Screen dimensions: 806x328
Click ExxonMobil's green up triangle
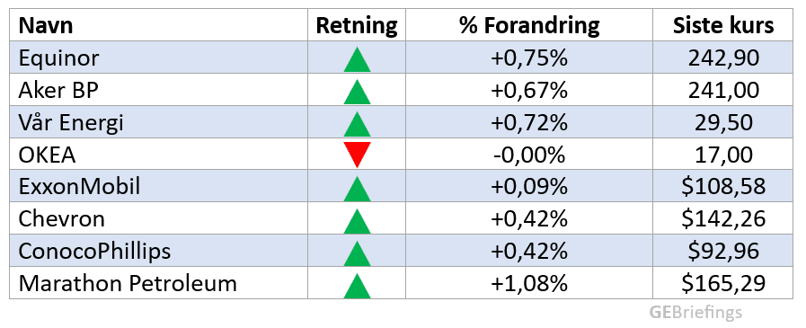[357, 188]
